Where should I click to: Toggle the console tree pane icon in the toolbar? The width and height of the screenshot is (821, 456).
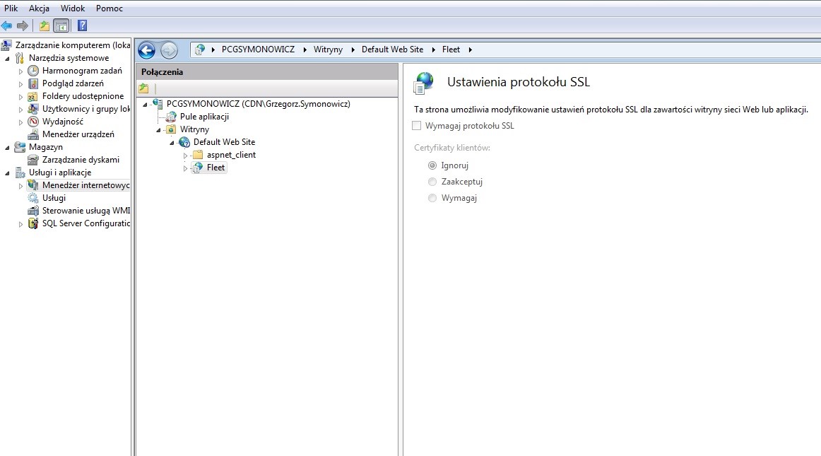click(61, 25)
